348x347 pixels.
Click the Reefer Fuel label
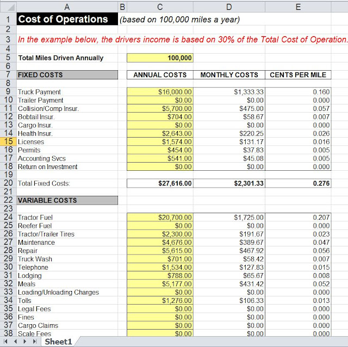35,226
